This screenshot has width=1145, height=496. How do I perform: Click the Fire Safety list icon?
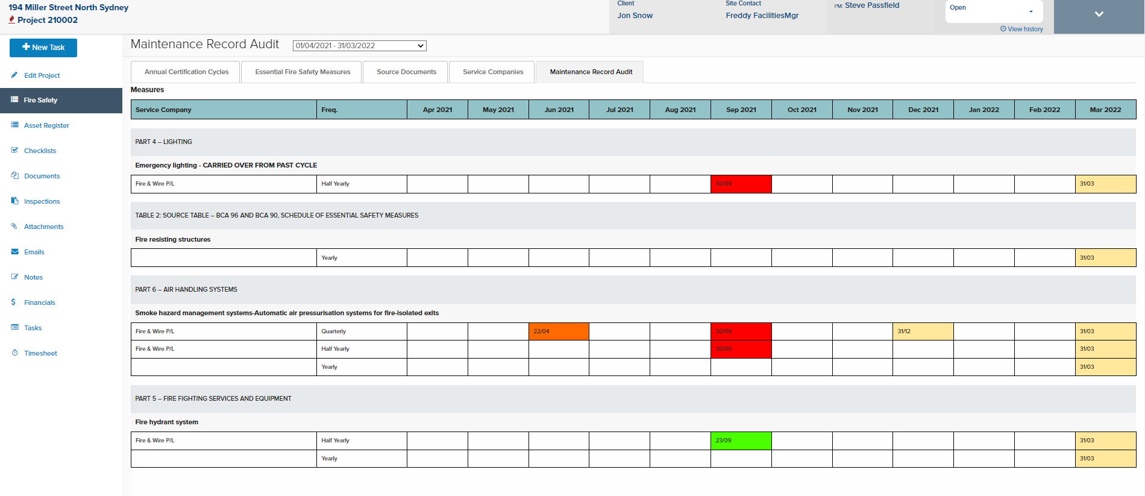14,99
